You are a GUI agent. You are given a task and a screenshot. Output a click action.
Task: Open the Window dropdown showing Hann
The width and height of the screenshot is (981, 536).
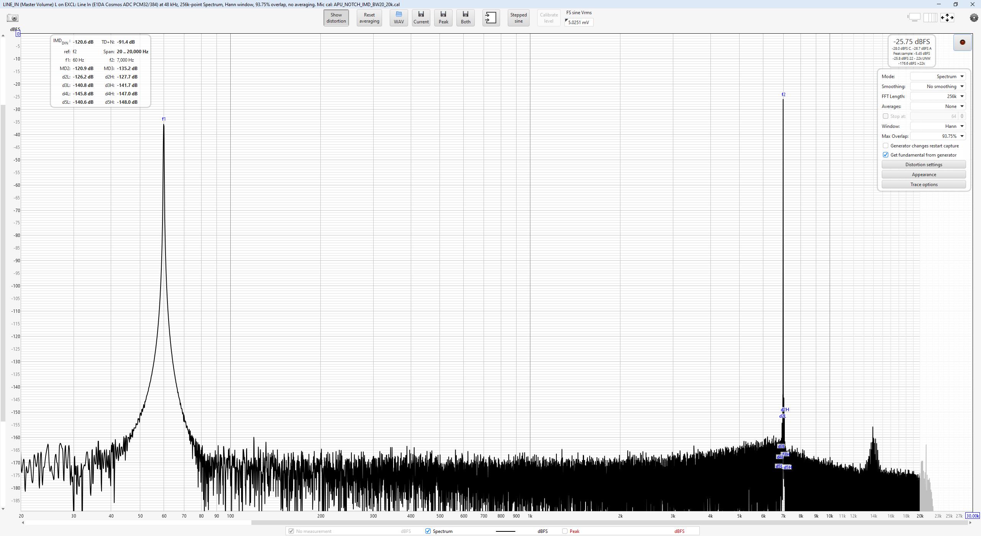[x=938, y=126]
